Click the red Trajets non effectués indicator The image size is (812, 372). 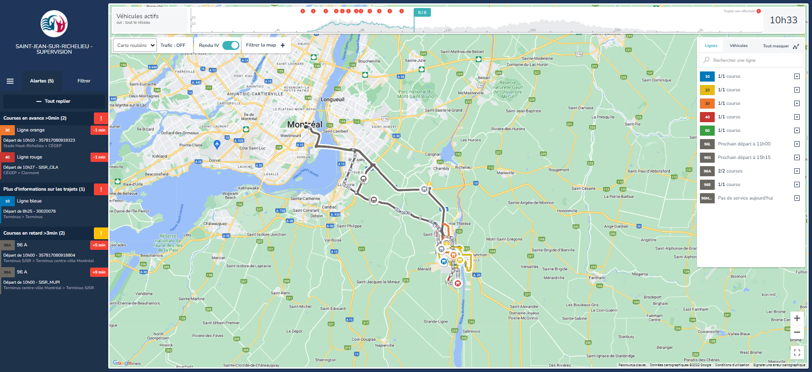pyautogui.click(x=759, y=11)
